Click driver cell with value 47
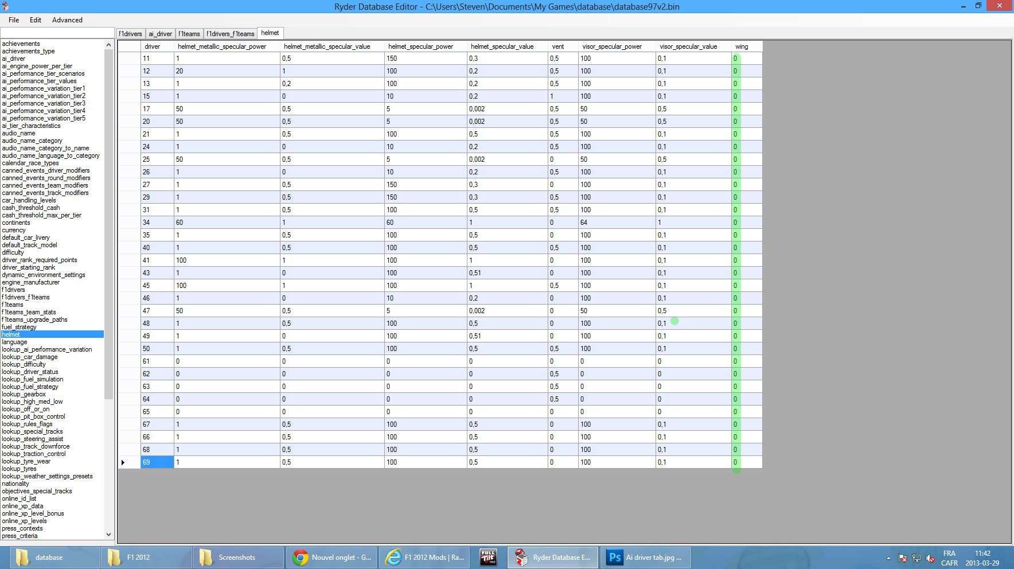Viewport: 1014px width, 569px height. coord(157,311)
